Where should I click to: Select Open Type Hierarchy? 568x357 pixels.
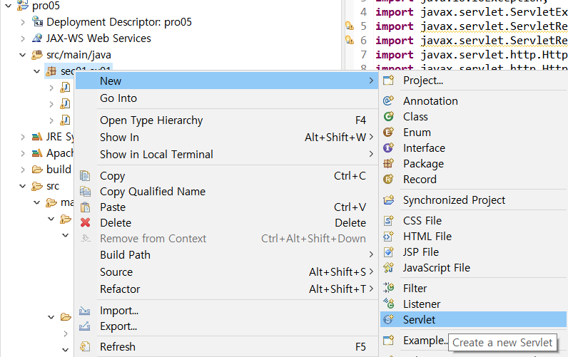[227, 120]
